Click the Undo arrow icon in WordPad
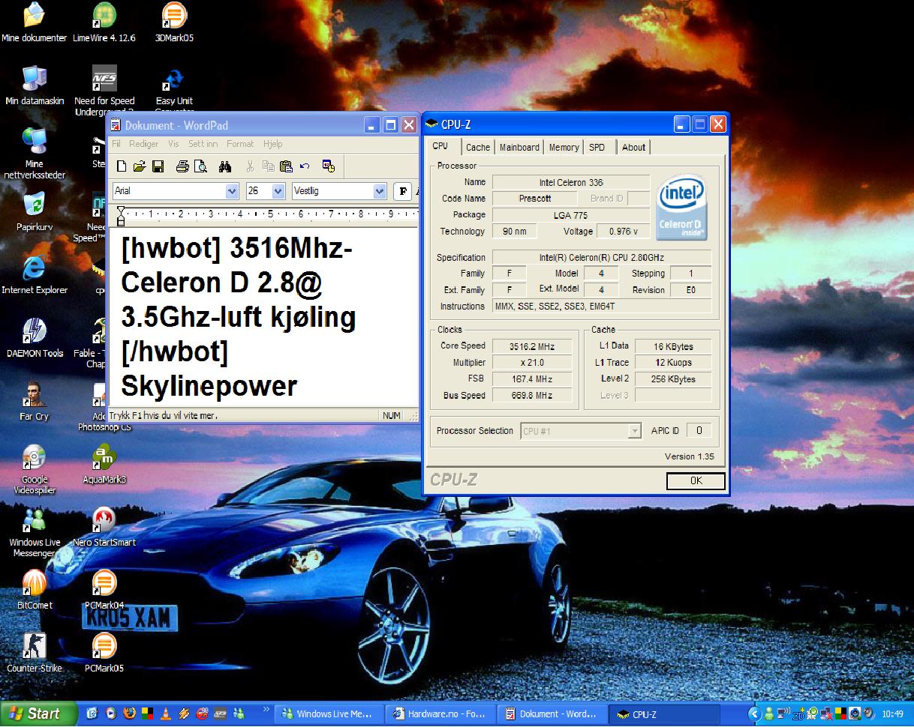Viewport: 914px width, 727px height. click(305, 166)
